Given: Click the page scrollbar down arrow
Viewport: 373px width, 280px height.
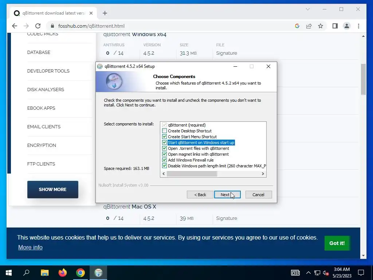Looking at the screenshot, I should 363,256.
